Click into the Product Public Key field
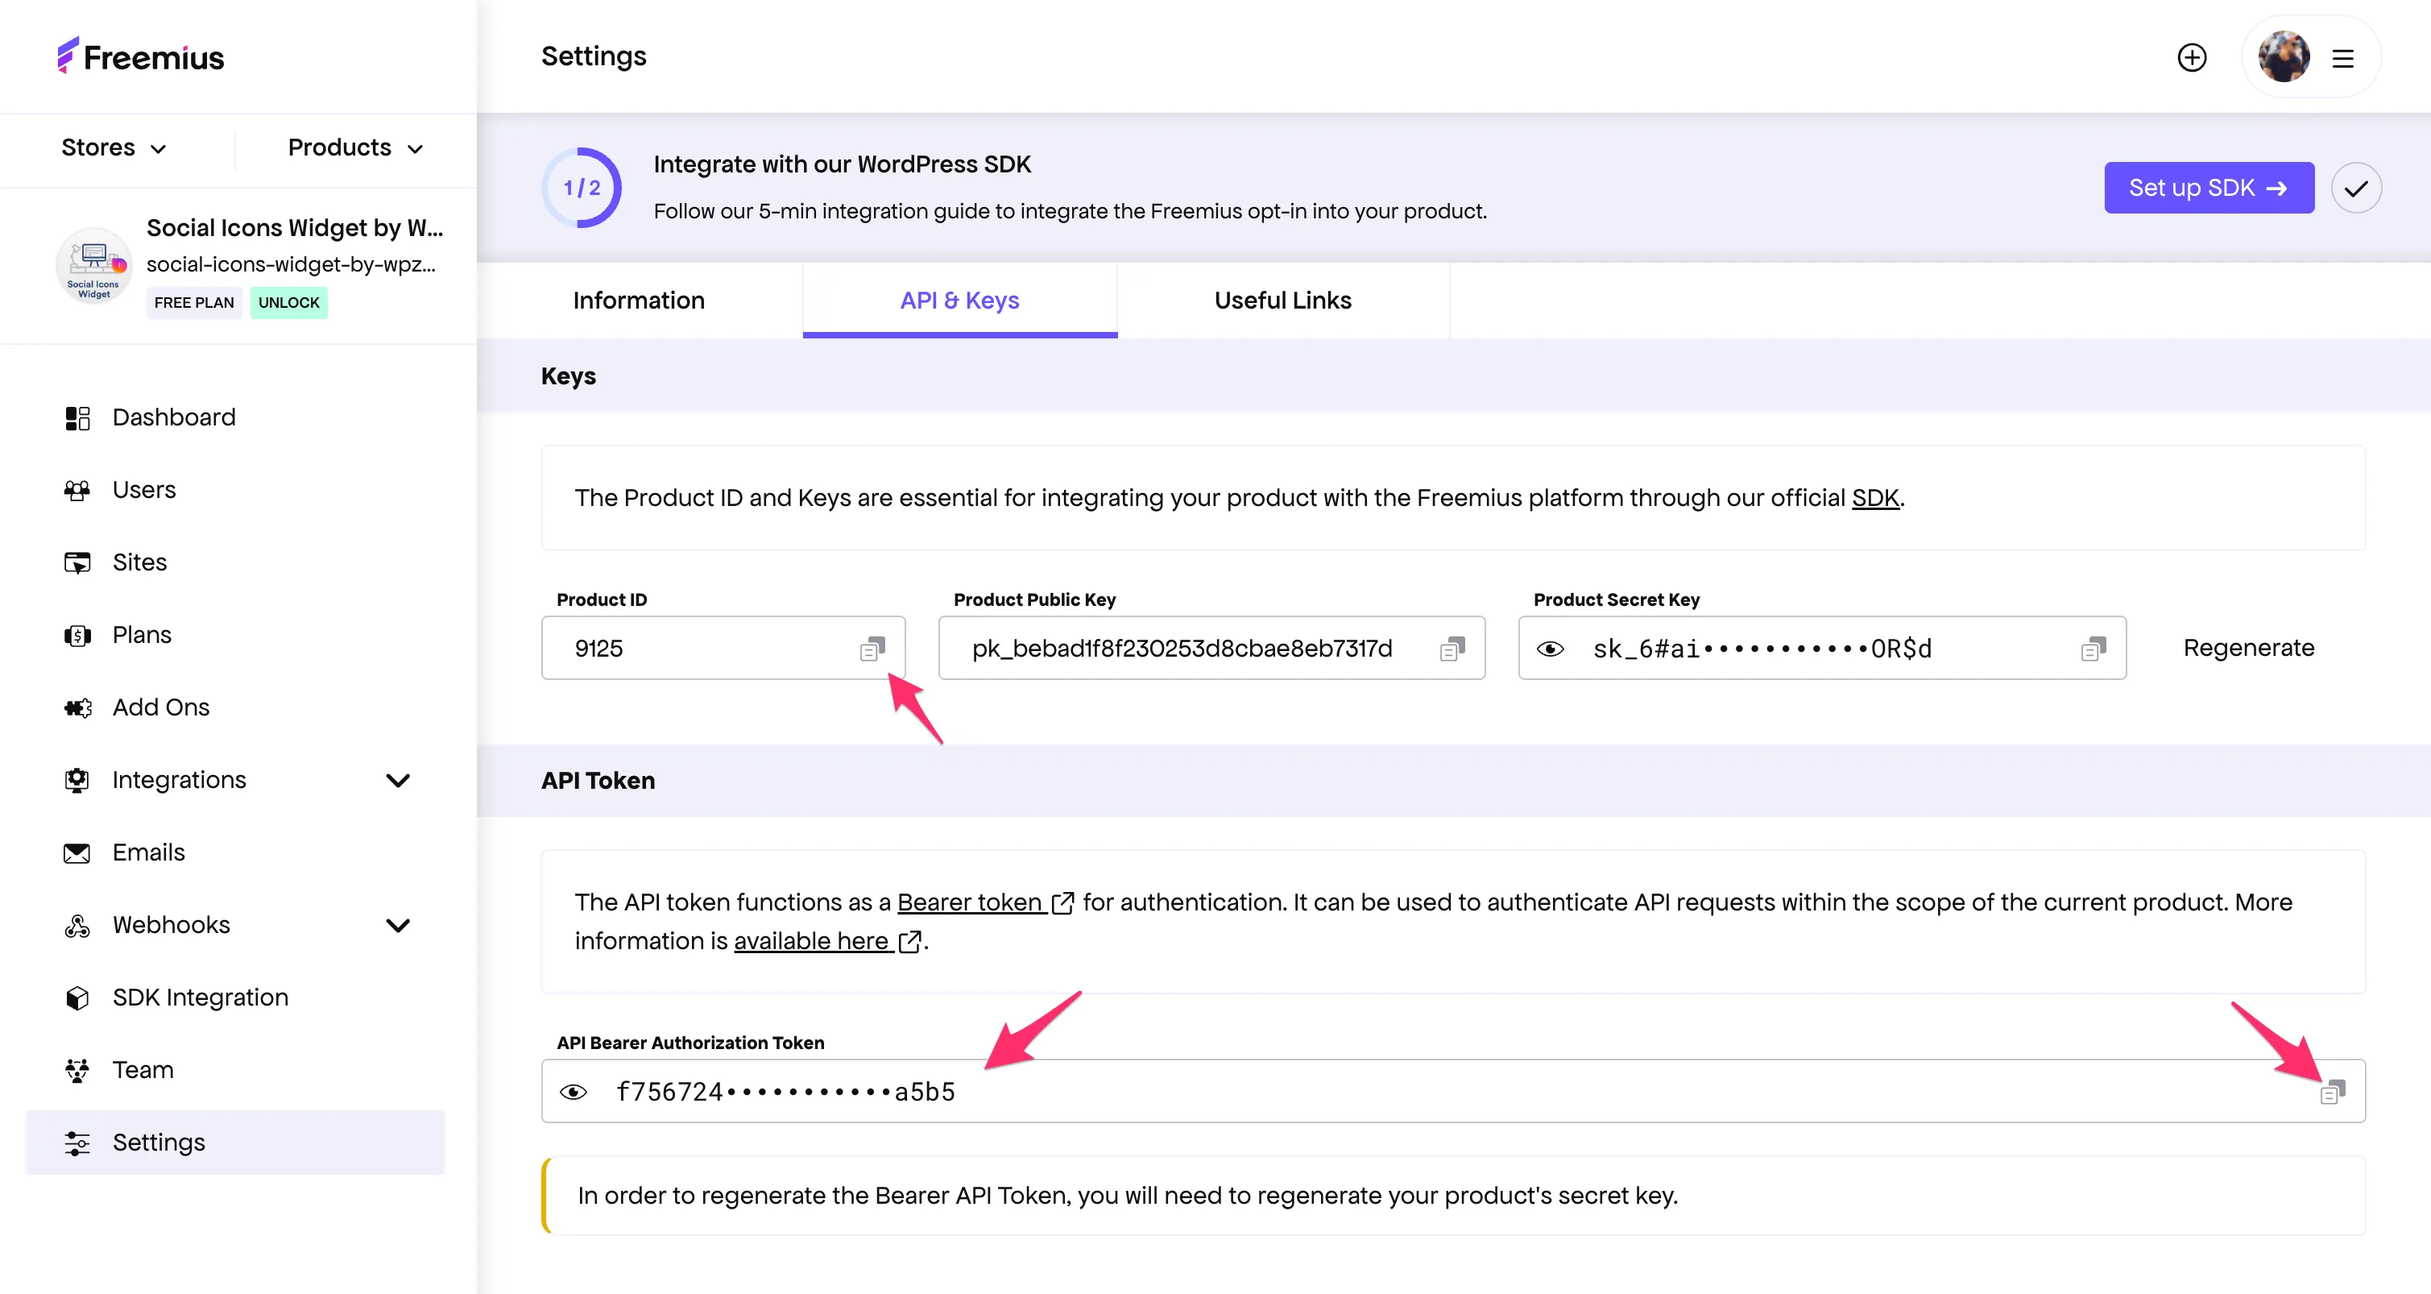Viewport: 2431px width, 1294px height. click(1211, 649)
